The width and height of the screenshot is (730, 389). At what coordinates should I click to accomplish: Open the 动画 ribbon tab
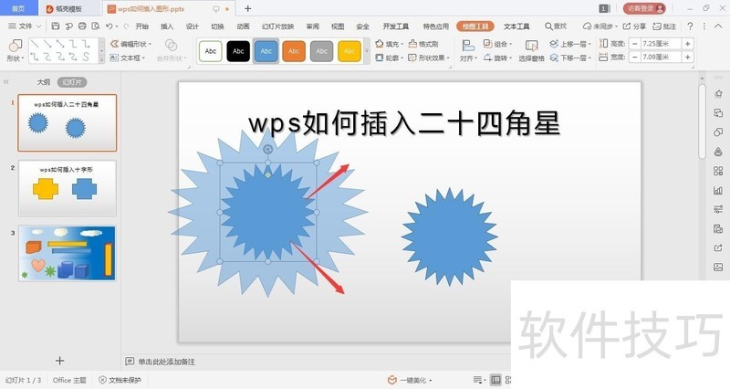(x=243, y=26)
